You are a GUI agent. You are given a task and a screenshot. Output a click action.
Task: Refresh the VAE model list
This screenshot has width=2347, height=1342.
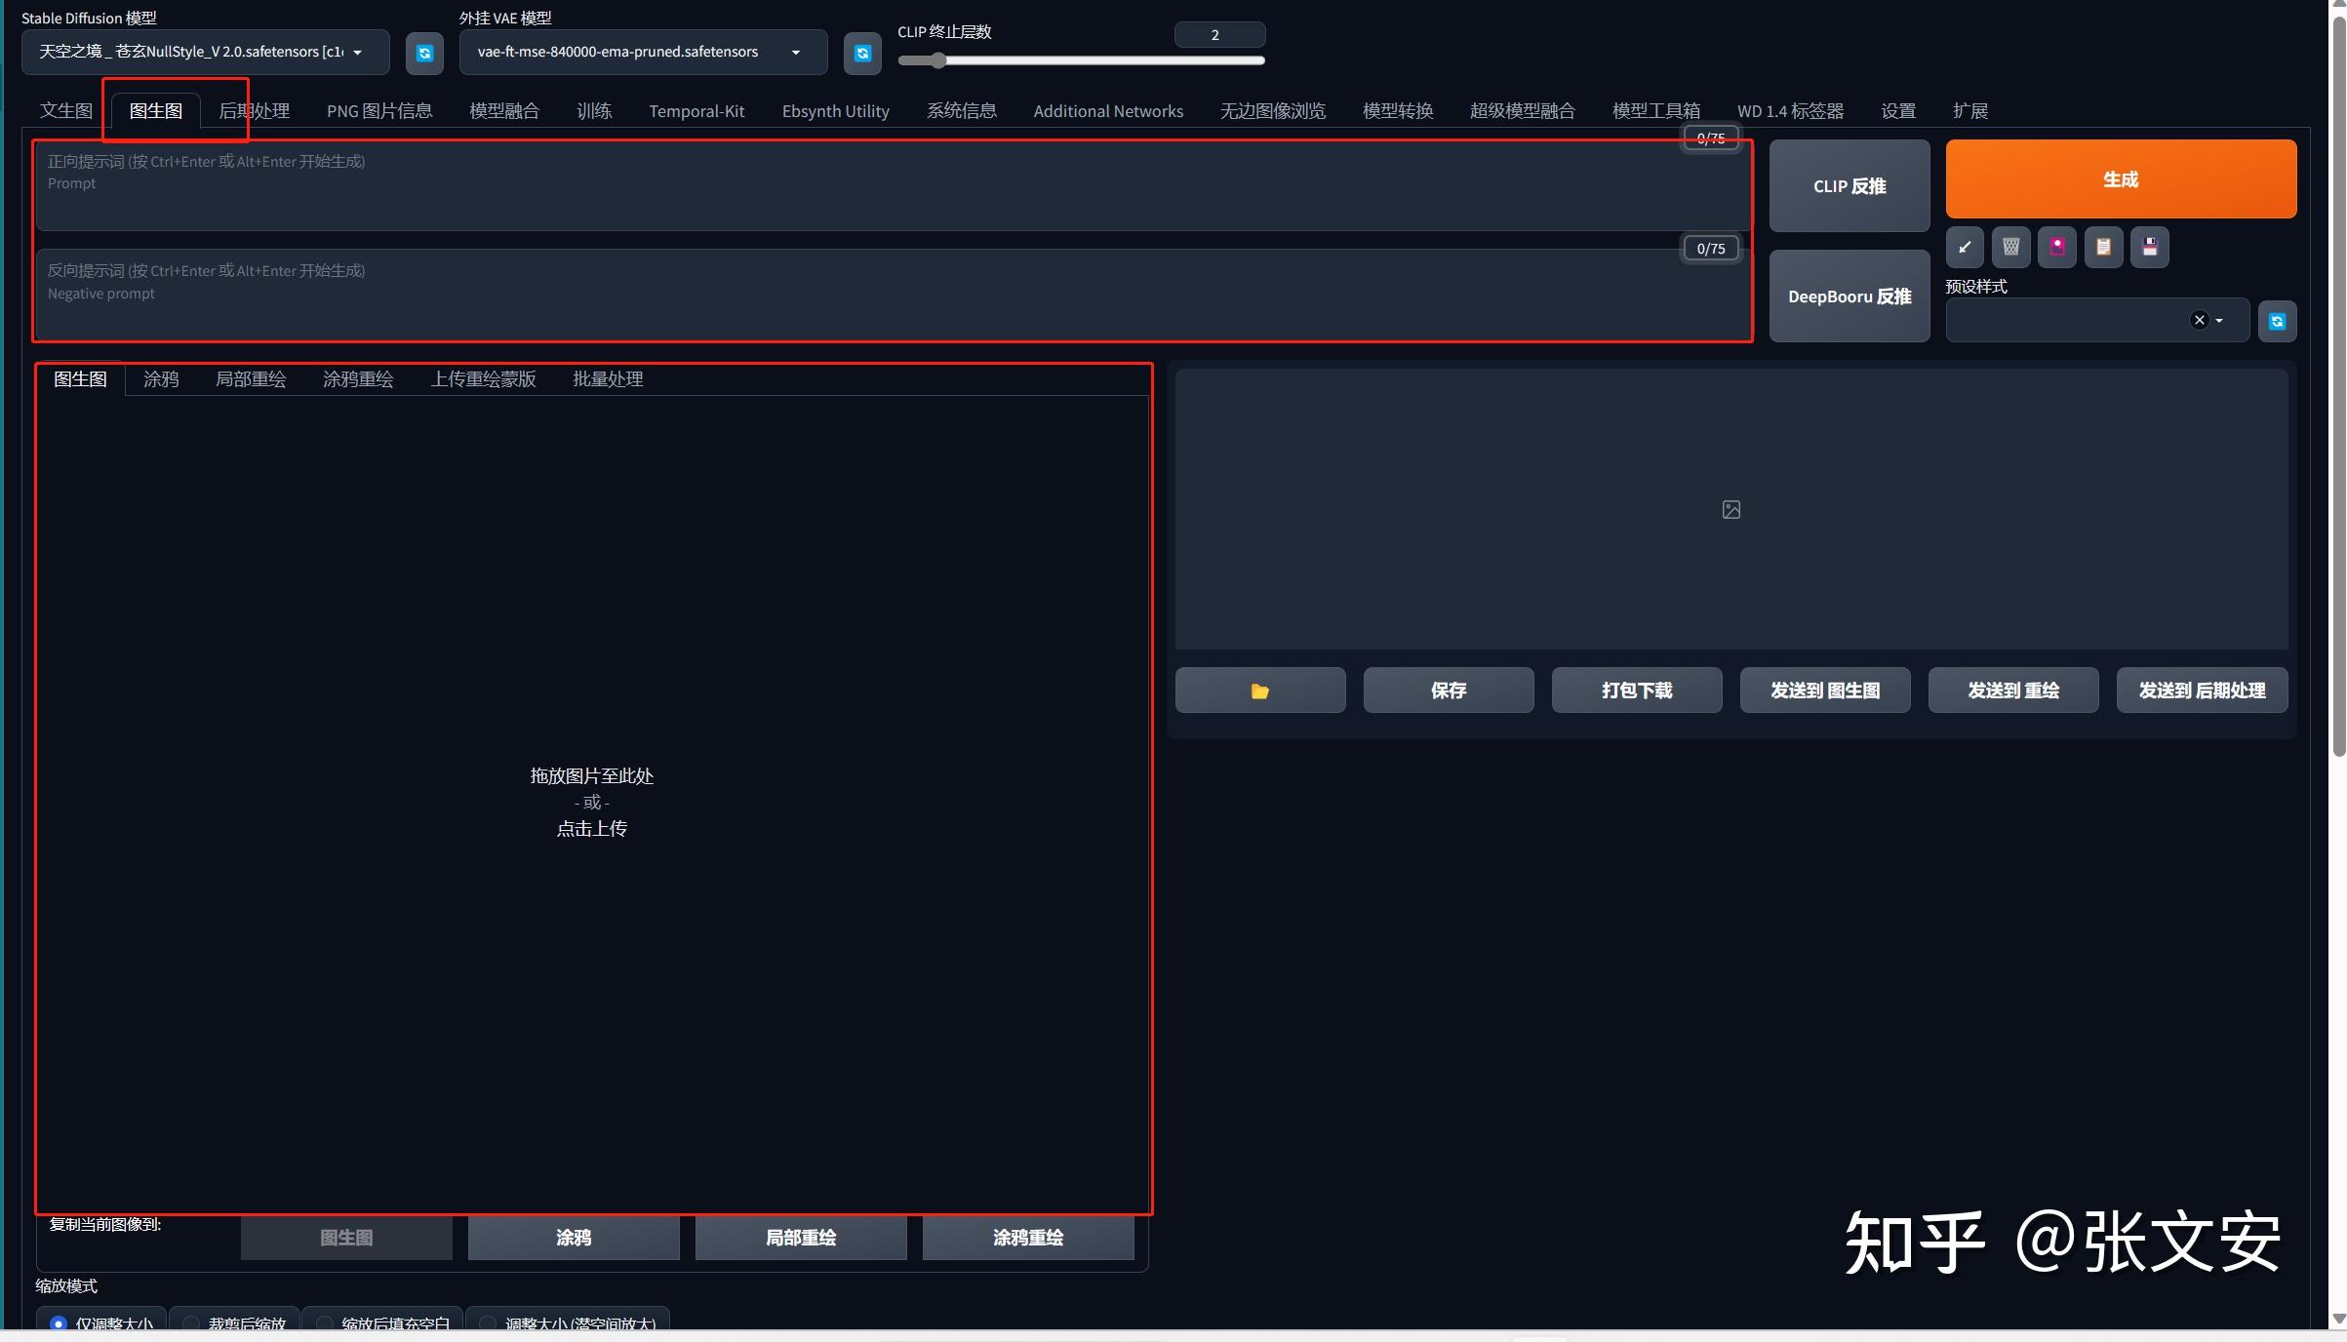click(x=861, y=53)
